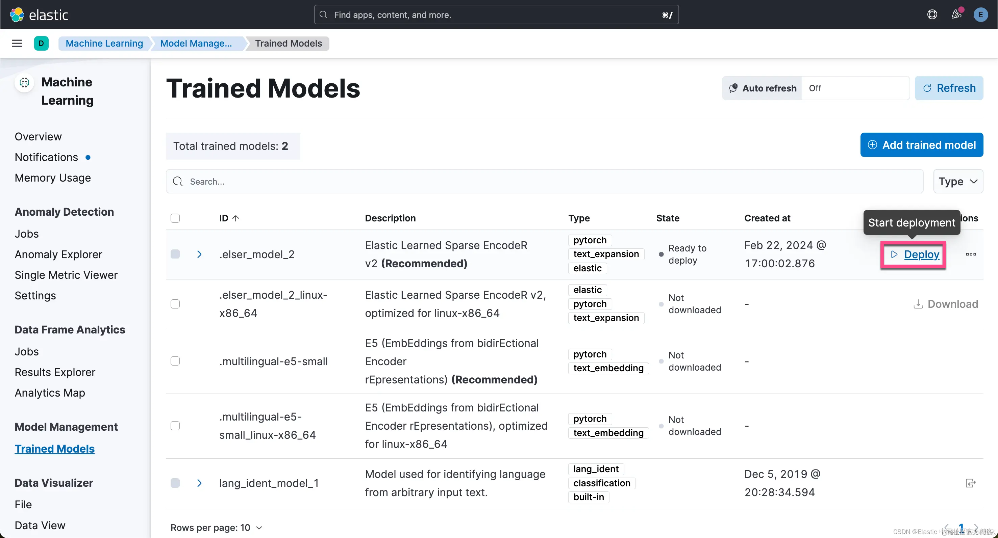Click the user avatar E icon
The width and height of the screenshot is (998, 538).
[x=980, y=15]
